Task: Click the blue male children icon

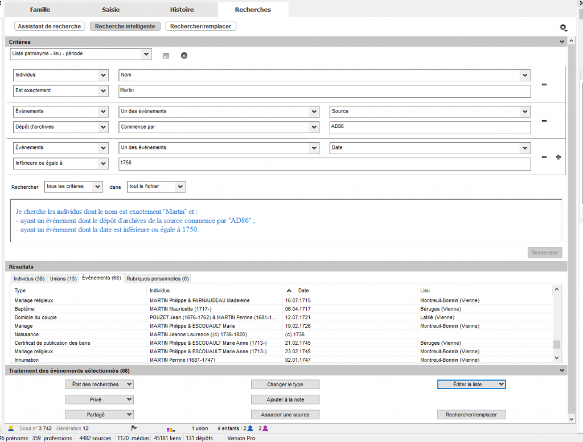Action: pyautogui.click(x=251, y=428)
